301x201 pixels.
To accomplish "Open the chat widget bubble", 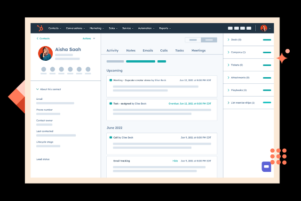I will coord(266,167).
